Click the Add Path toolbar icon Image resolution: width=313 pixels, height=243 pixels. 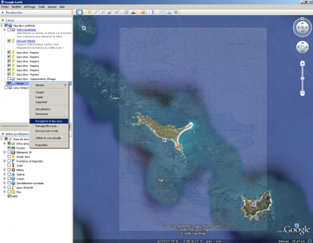pyautogui.click(x=103, y=12)
